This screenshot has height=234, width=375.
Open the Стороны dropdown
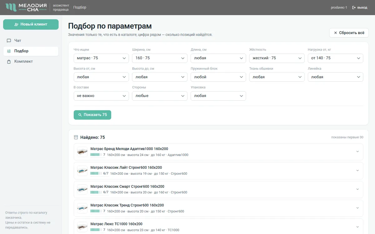coord(160,96)
